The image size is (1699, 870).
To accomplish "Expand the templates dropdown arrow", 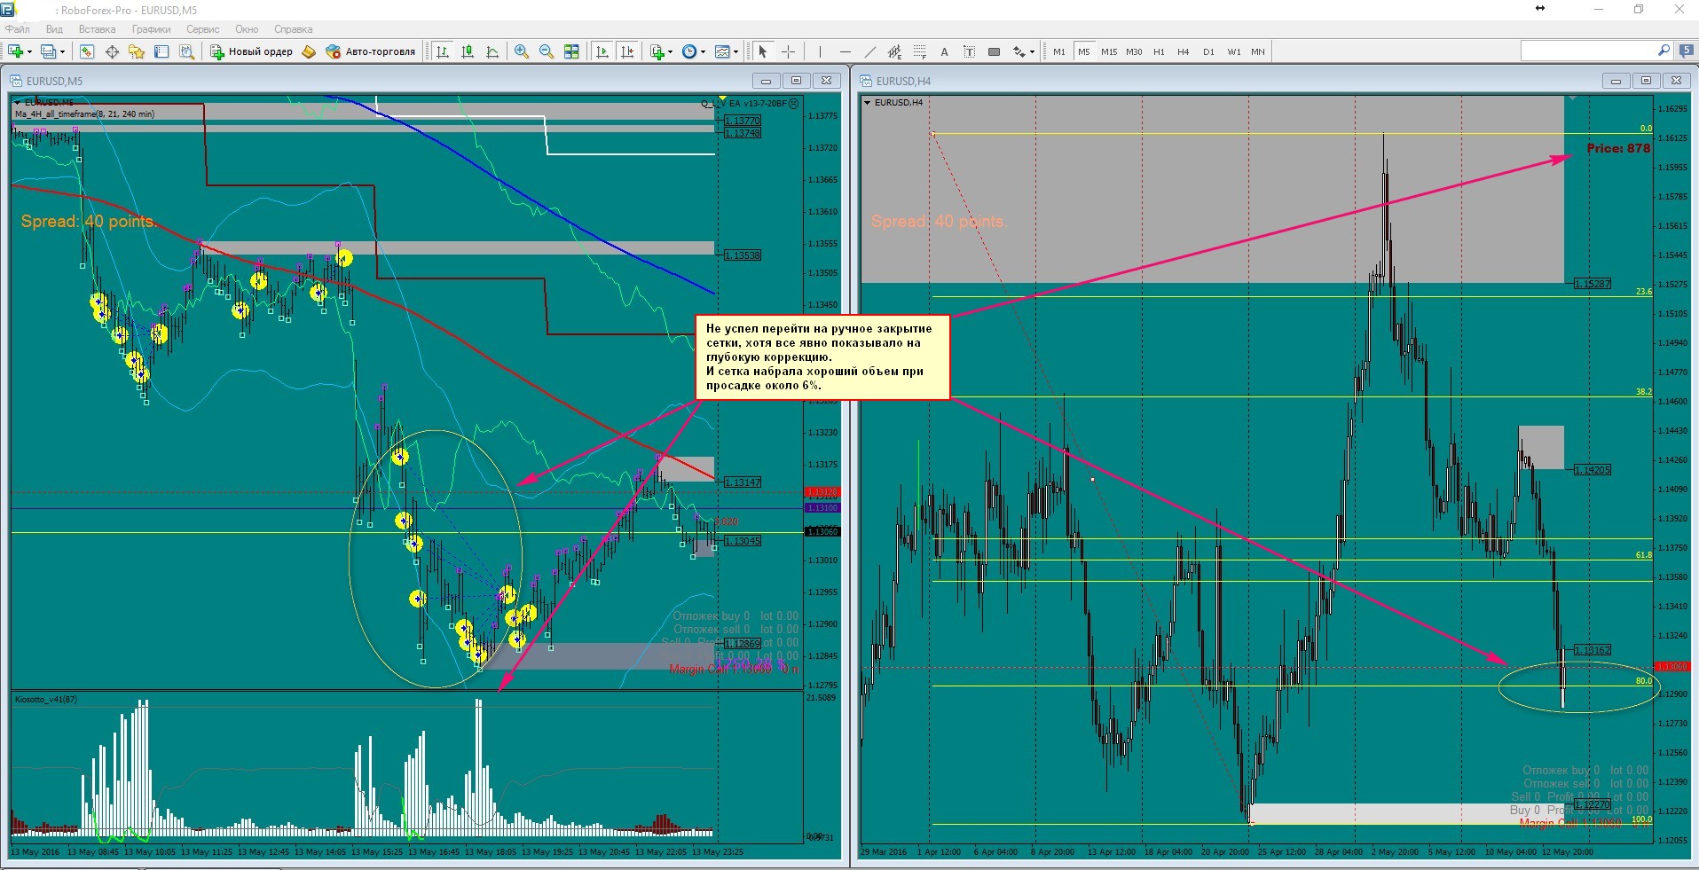I will [x=735, y=51].
